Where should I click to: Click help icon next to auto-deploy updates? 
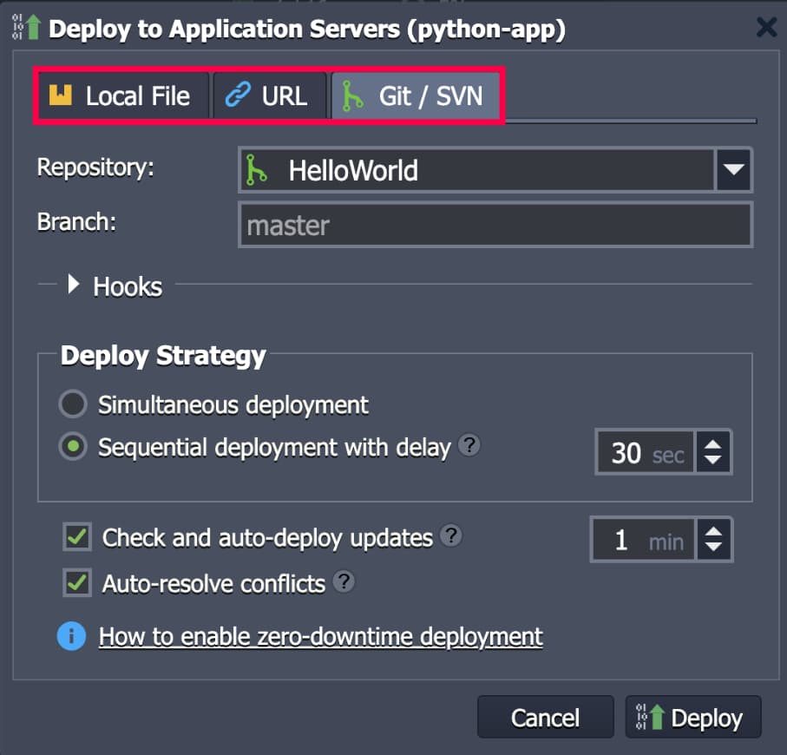[450, 536]
